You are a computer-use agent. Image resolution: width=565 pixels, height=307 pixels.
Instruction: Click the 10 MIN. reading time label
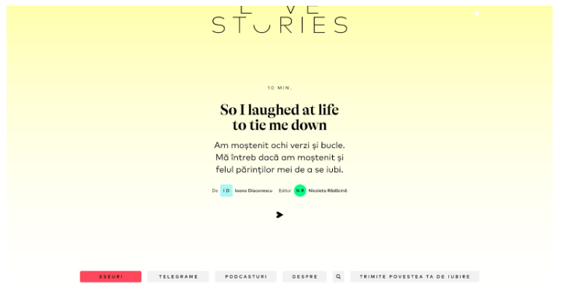coord(280,88)
